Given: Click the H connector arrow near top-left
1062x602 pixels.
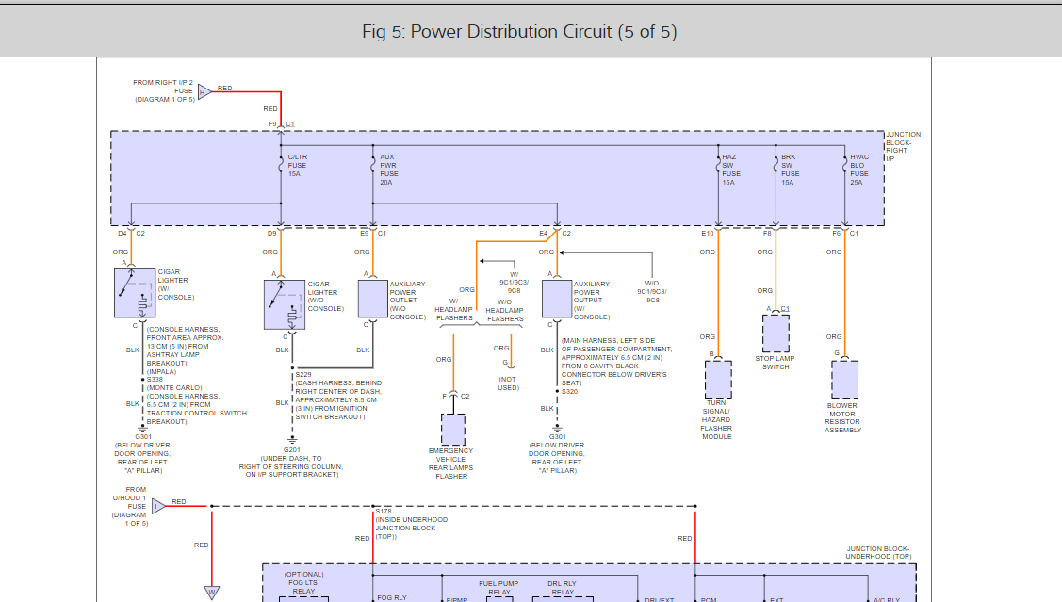Looking at the screenshot, I should pyautogui.click(x=203, y=91).
